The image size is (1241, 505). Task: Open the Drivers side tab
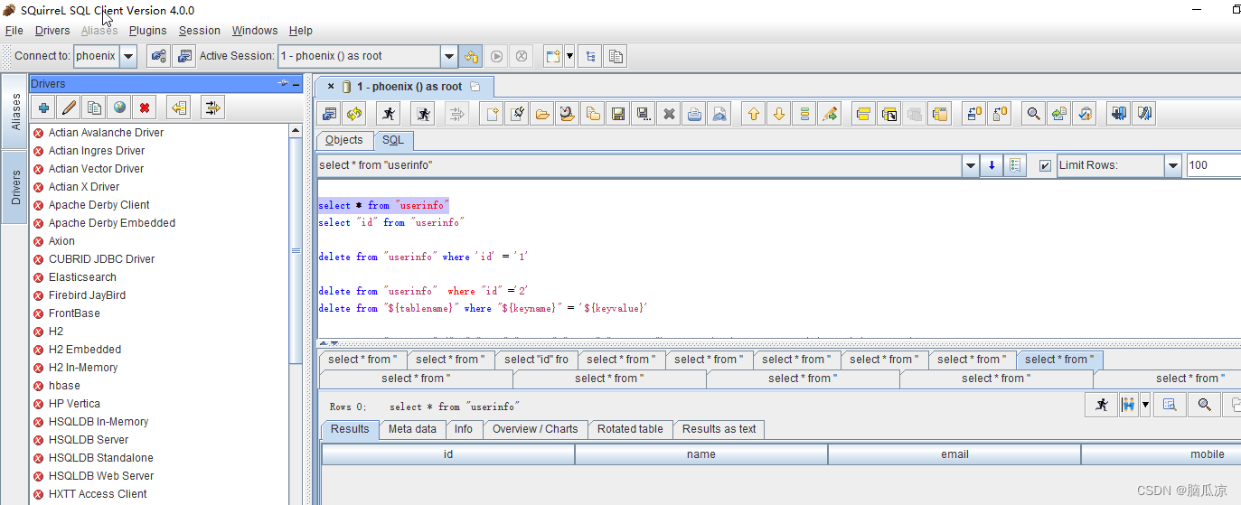tap(15, 187)
